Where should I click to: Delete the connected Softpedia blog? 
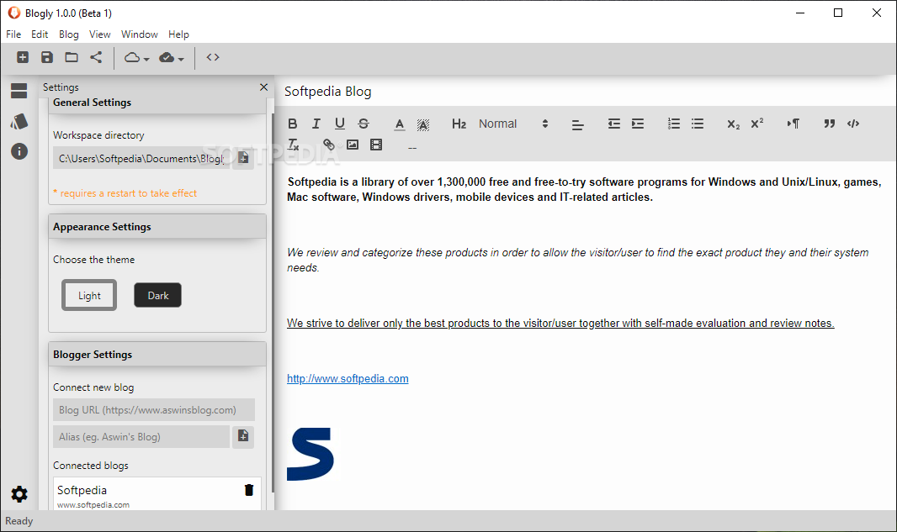tap(249, 490)
